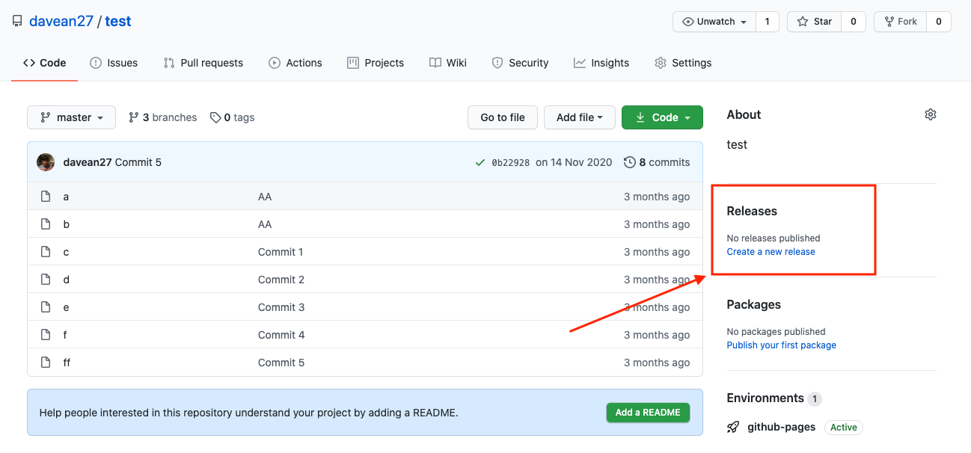Click the file icon for row ff
Viewport: 971px width, 453px height.
click(46, 363)
